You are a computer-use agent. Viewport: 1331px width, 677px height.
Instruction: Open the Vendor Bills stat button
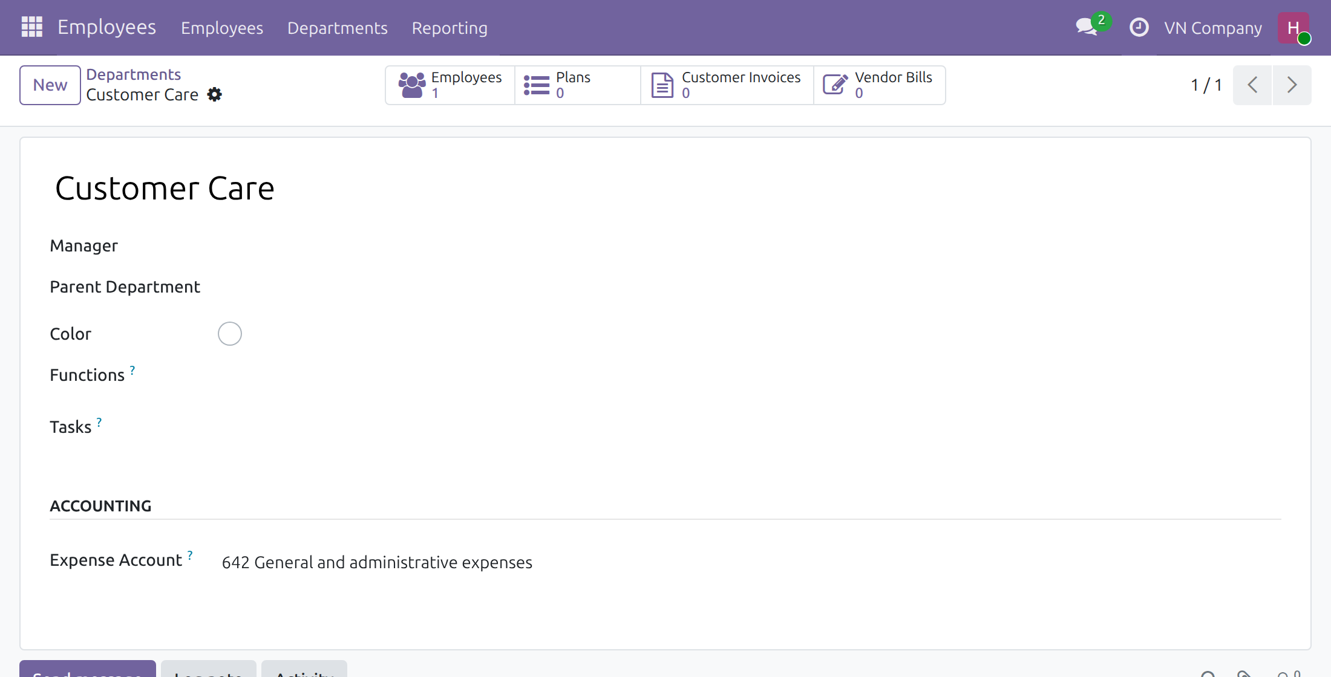(x=879, y=85)
